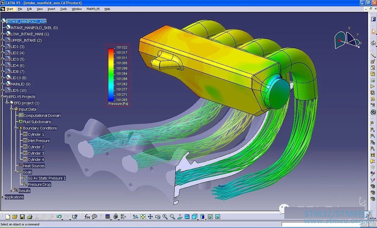Open the FloEFD.V5 menu

[x=93, y=9]
